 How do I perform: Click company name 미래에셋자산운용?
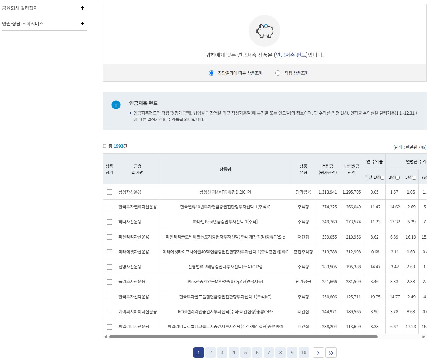(134, 252)
